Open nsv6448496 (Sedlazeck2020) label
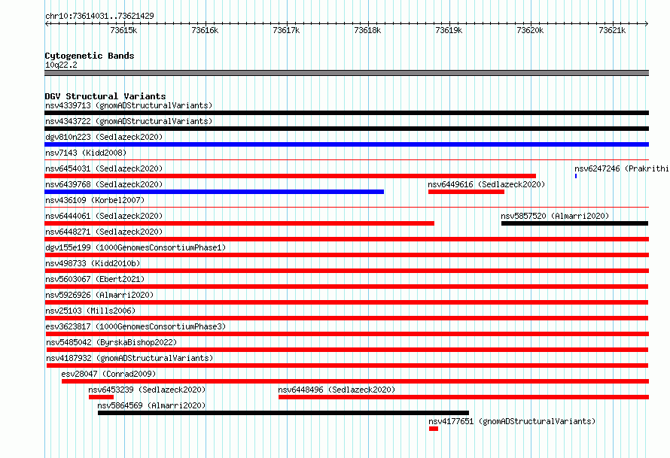Viewport: 670px width, 458px height. [x=337, y=390]
